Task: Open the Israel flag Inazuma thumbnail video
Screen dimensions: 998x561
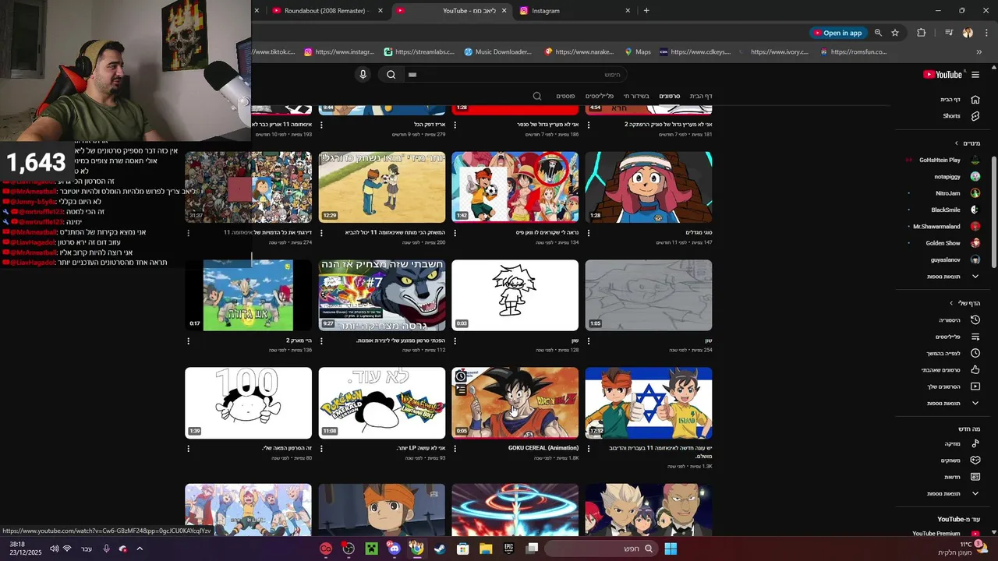Action: click(x=649, y=403)
